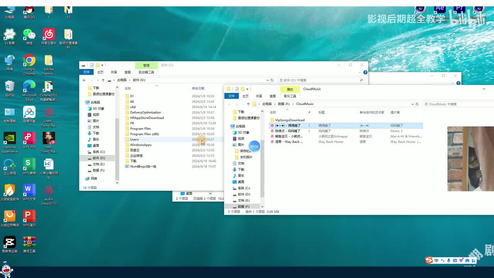
Task: Click properties checkmark in CloudMusic quick access toolbar
Action: (237, 89)
